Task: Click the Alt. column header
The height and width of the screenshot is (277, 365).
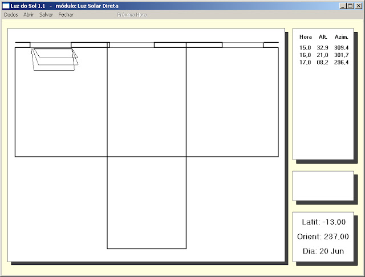Action: pos(323,36)
